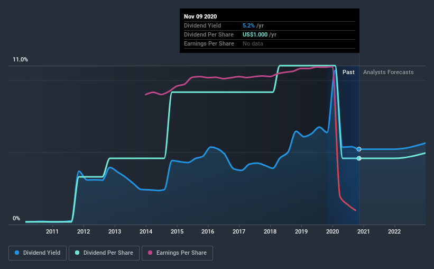Click the US$1.000 Dividend Per Share tooltip value
The width and height of the screenshot is (434, 269).
coord(255,34)
